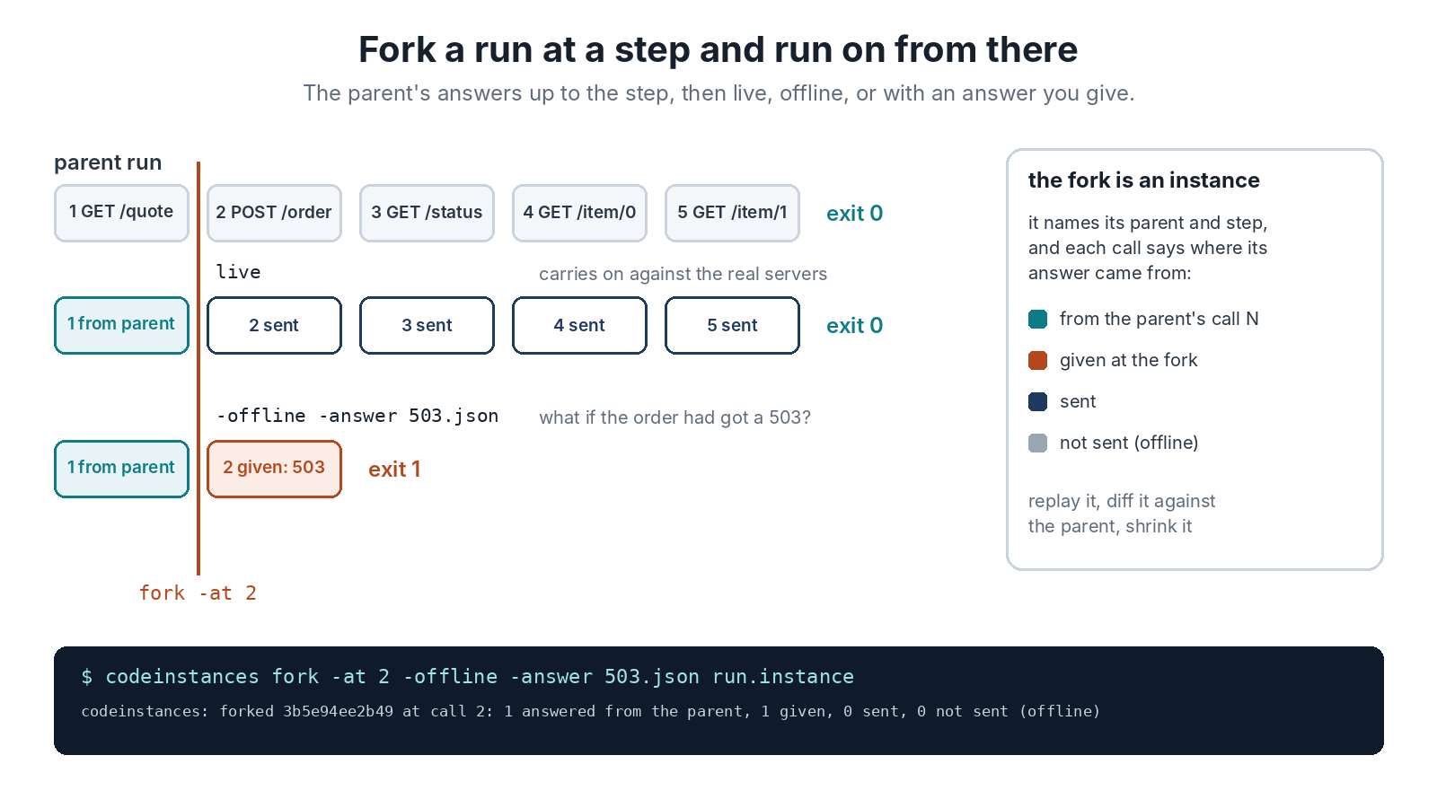
Task: Click the '4 sent' box
Action: (579, 325)
